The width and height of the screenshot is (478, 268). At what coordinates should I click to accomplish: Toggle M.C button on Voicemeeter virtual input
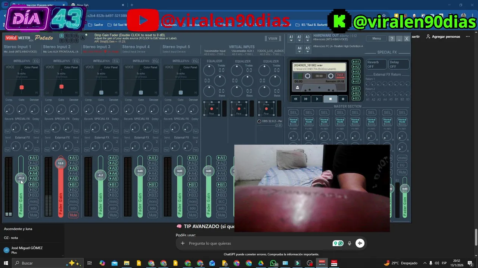221,202
